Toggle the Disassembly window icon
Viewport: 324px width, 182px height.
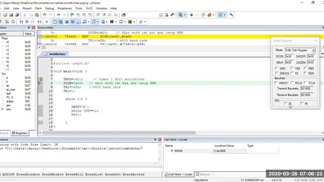[x=61, y=22]
